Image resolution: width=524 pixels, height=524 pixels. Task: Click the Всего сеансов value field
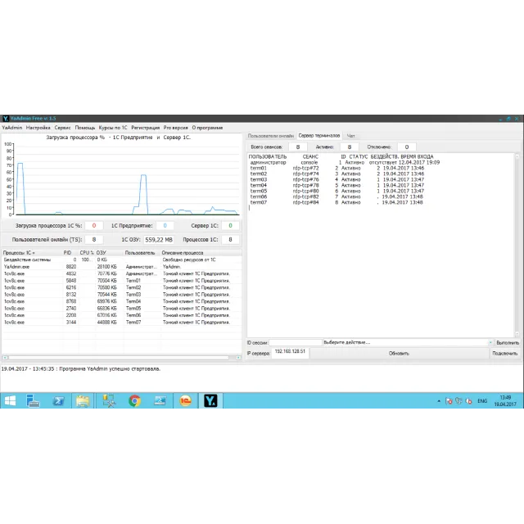coord(298,147)
